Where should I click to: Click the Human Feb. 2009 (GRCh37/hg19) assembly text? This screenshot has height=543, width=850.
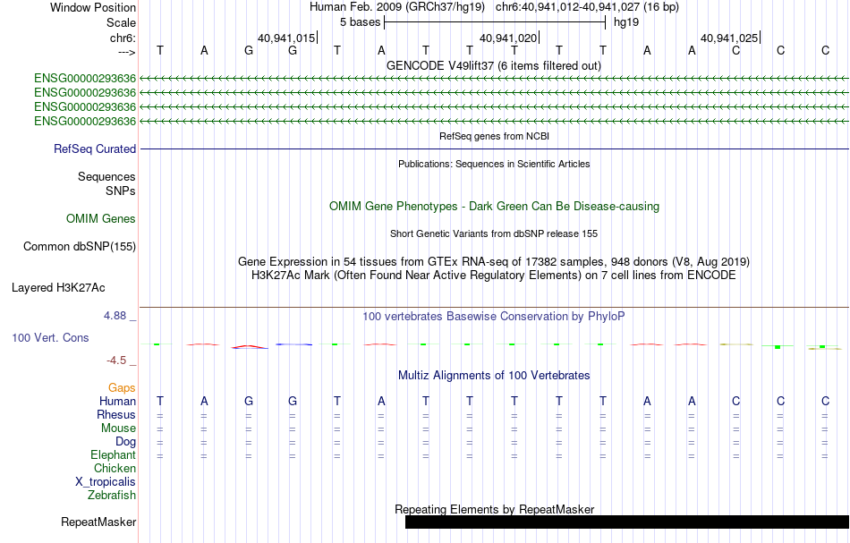399,7
